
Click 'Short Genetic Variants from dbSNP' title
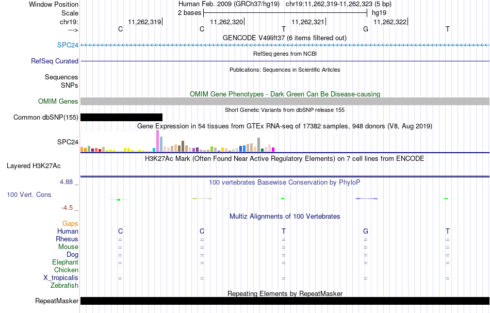point(285,110)
